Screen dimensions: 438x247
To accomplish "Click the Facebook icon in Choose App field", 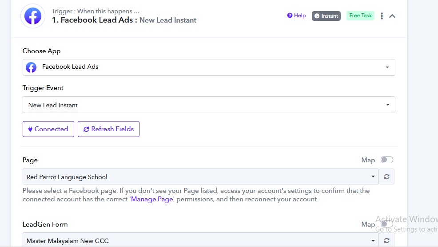I will (x=31, y=67).
